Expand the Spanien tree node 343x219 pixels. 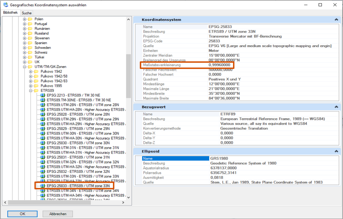pos(25,43)
